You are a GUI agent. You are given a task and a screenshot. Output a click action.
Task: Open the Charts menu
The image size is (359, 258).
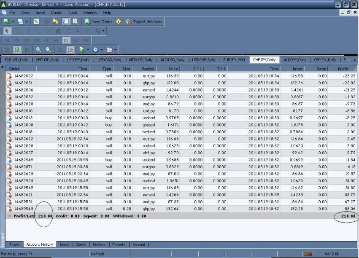click(56, 13)
